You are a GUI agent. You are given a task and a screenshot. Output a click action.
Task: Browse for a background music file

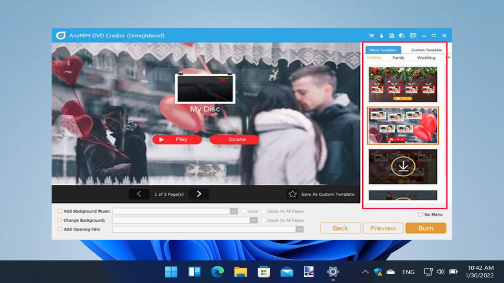point(234,211)
